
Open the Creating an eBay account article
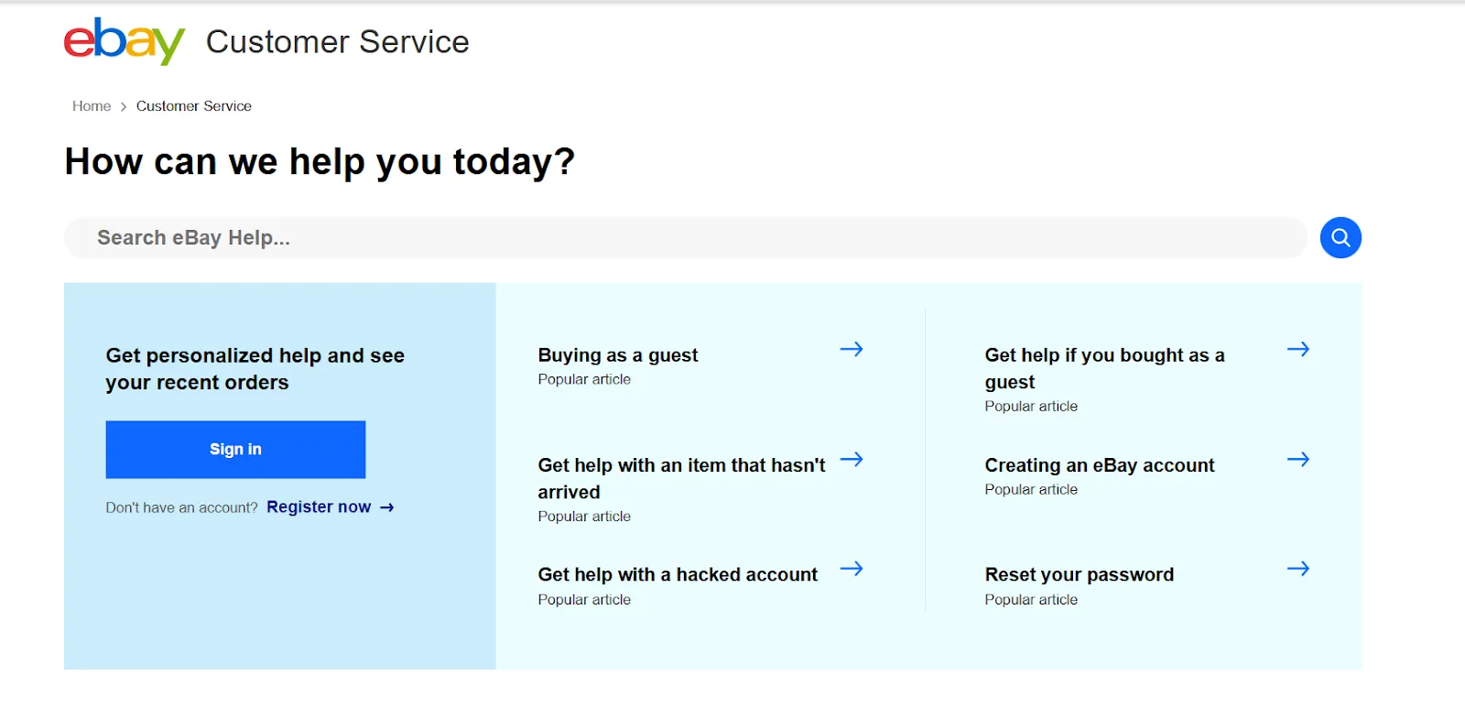[x=1099, y=465]
